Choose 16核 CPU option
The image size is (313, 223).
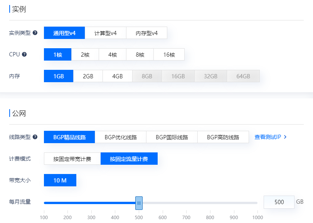[169, 54]
